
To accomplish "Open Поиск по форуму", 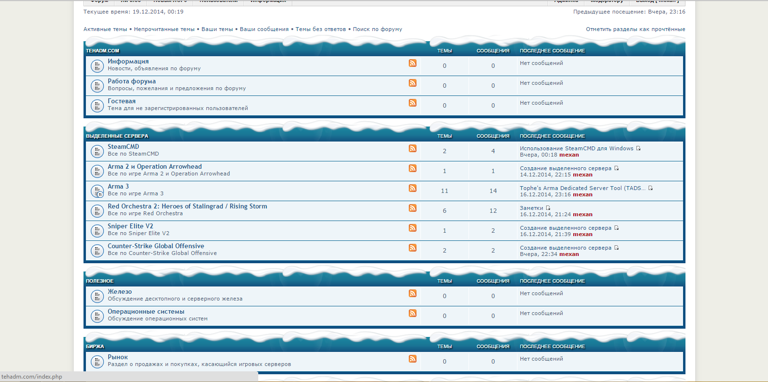I will tap(377, 29).
